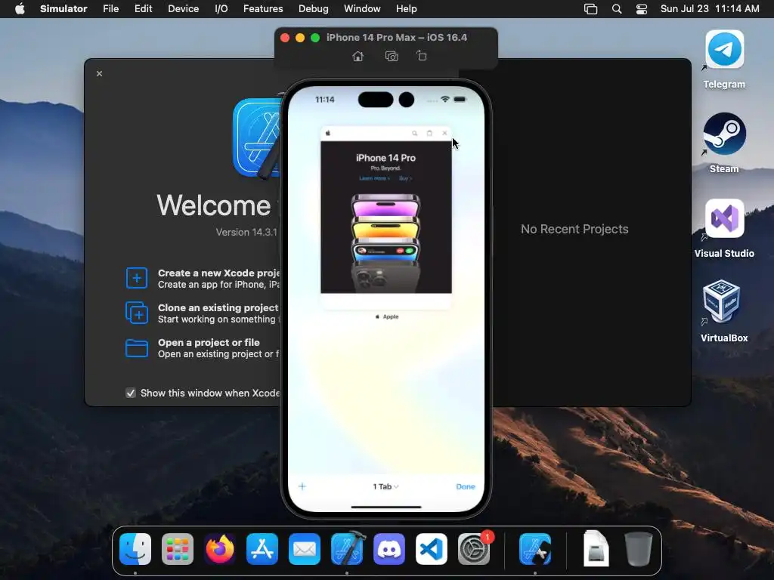Tap the Home button in Simulator toolbar
The width and height of the screenshot is (774, 580).
pyautogui.click(x=358, y=56)
